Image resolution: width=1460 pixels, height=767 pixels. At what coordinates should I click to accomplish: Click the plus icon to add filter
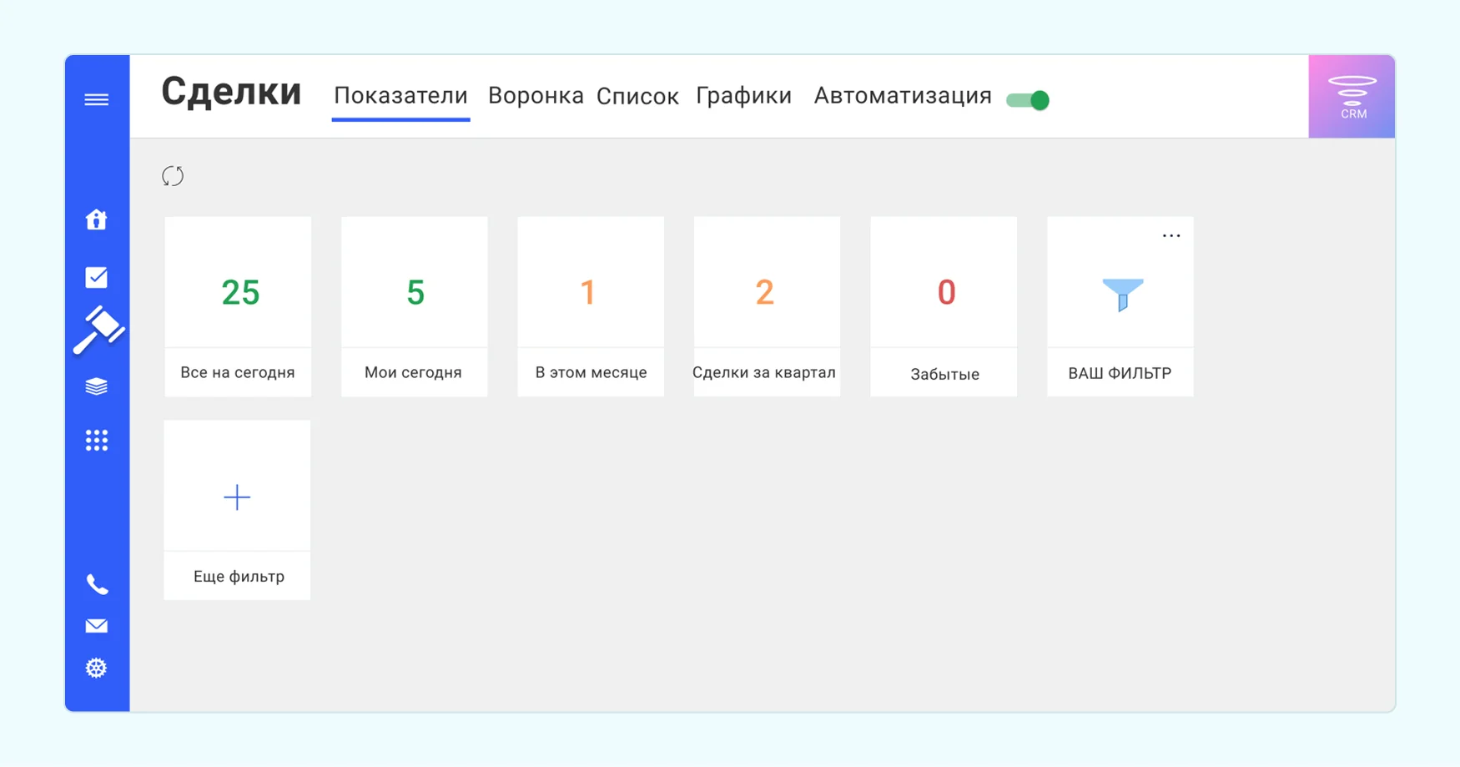237,497
